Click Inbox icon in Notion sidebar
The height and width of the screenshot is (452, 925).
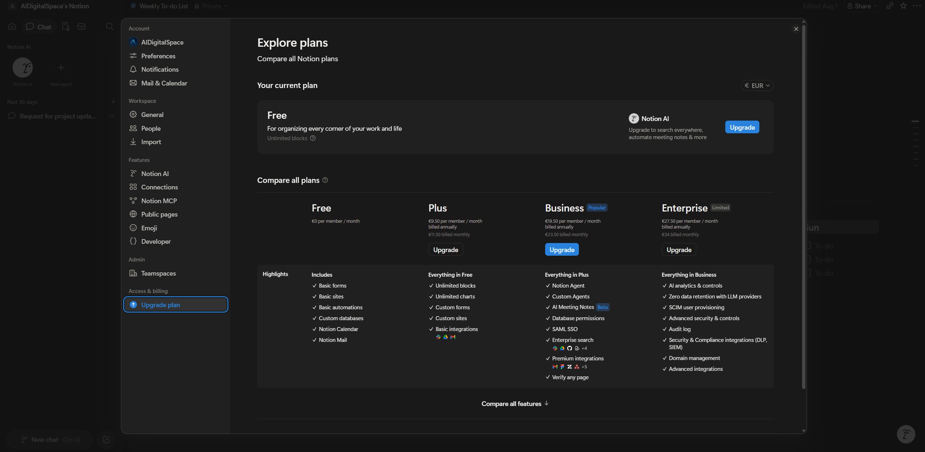click(x=82, y=26)
